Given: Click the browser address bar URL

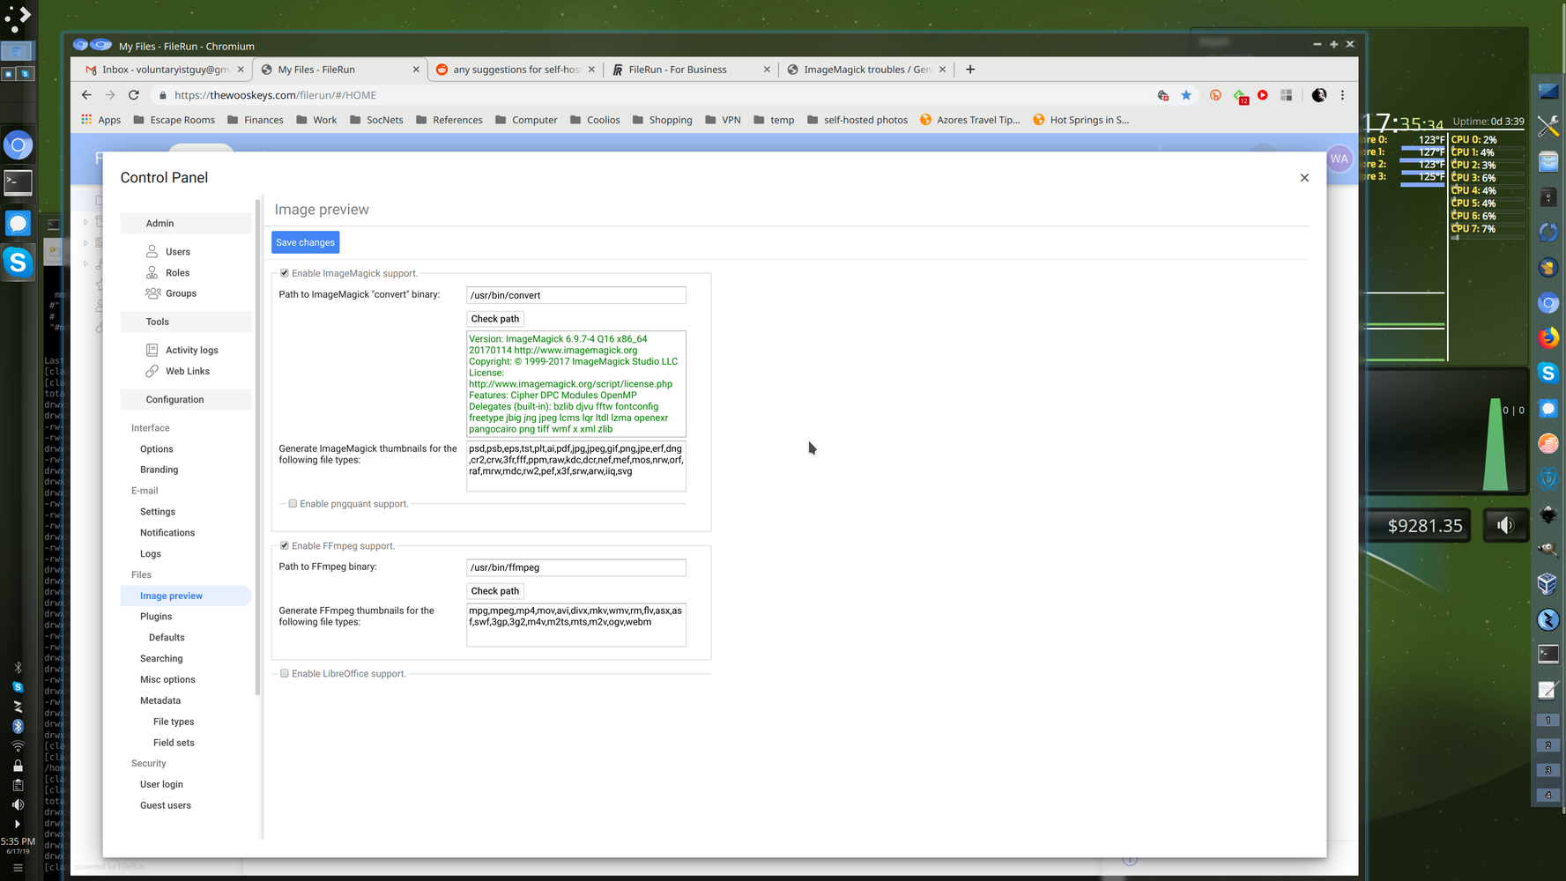Looking at the screenshot, I should click(275, 95).
